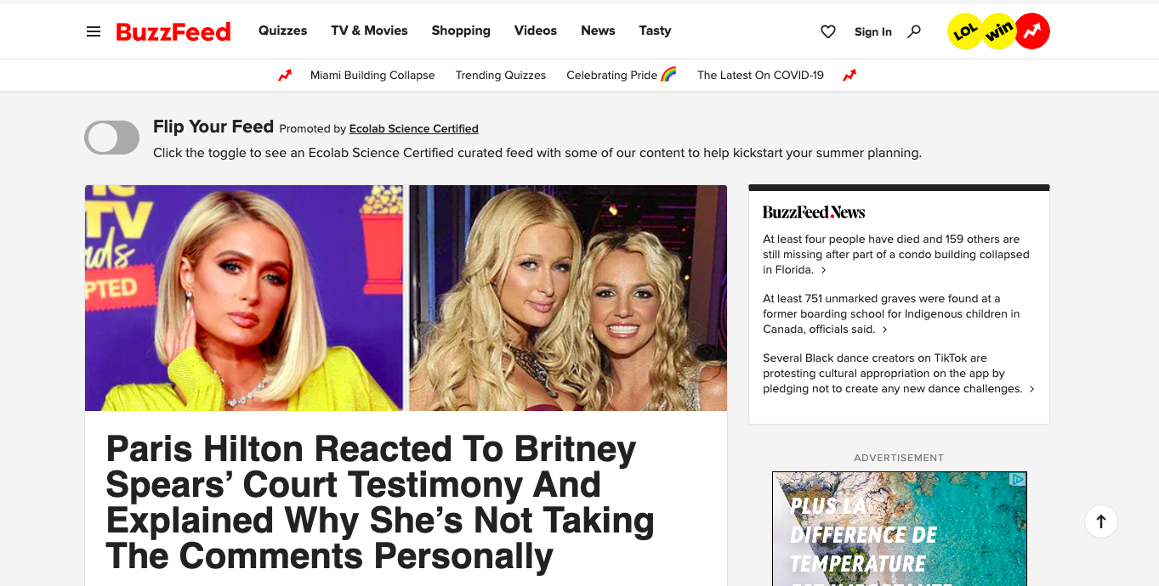This screenshot has height=586, width=1159.
Task: Open the Paris Hilton article image
Action: click(x=406, y=298)
